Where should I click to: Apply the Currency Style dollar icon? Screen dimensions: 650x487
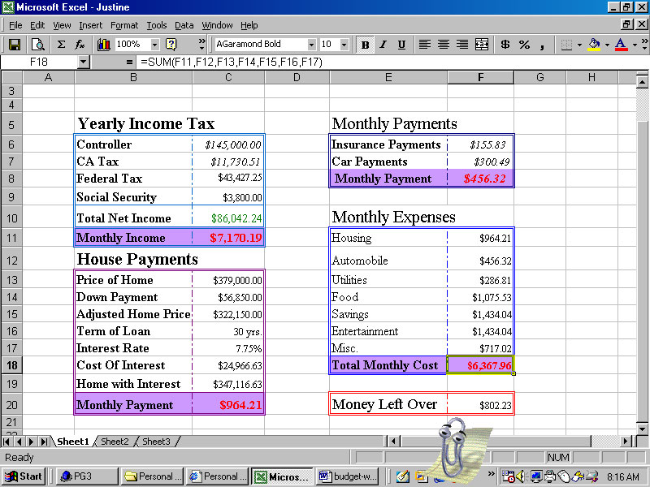pyautogui.click(x=505, y=45)
